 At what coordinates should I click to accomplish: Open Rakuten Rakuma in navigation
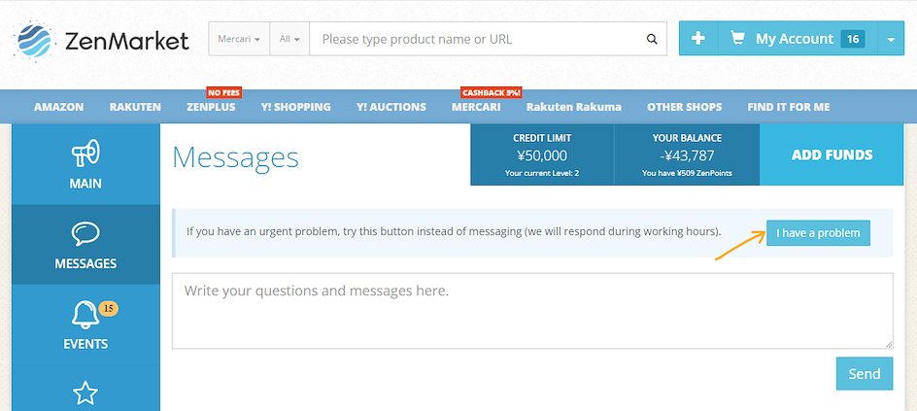point(574,107)
